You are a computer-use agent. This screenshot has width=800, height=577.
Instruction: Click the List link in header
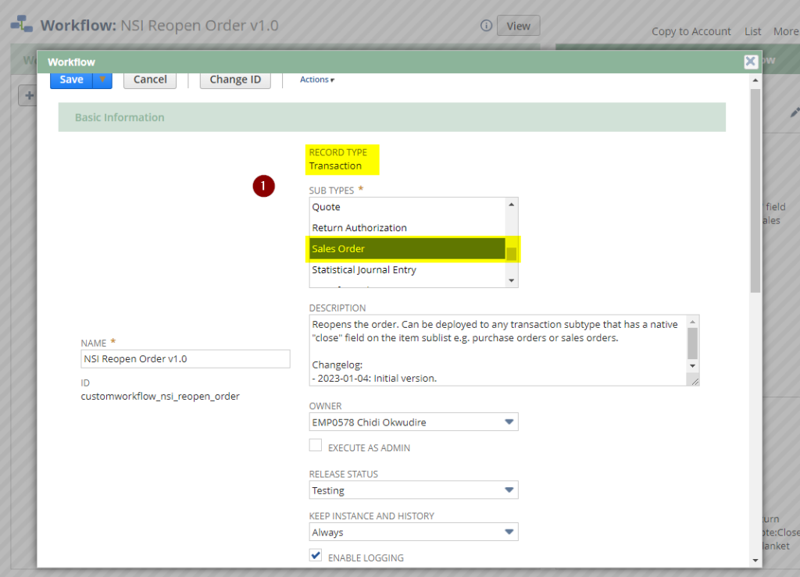click(x=752, y=31)
